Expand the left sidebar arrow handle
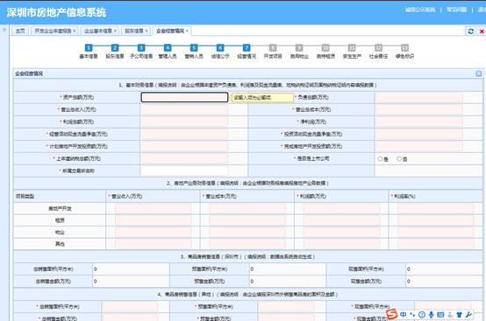Image resolution: width=486 pixels, height=321 pixels. click(4, 30)
